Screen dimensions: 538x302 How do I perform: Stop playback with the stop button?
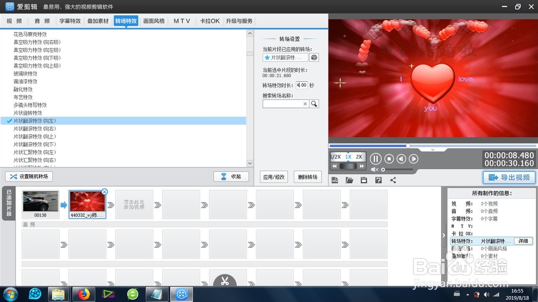click(x=389, y=159)
